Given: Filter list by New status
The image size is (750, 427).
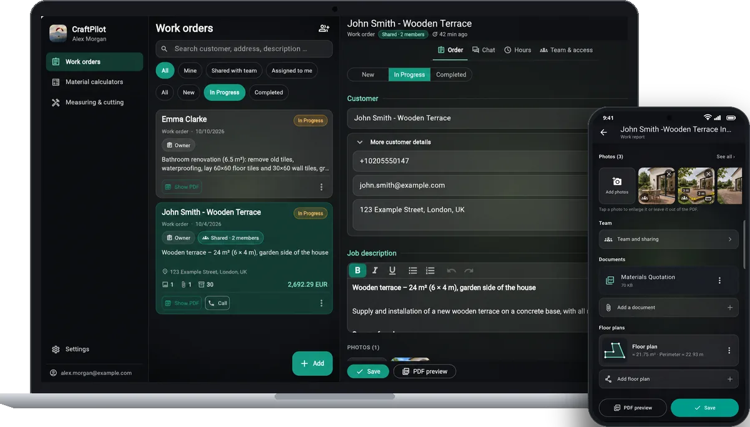Looking at the screenshot, I should 188,92.
